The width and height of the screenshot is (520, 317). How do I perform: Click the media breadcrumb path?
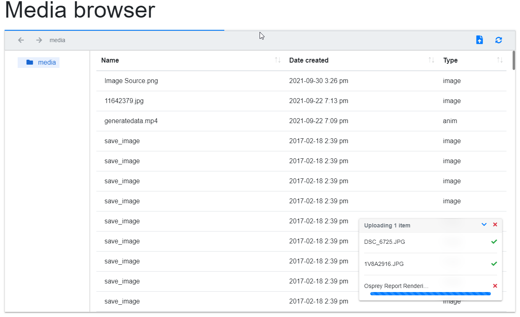[x=57, y=40]
